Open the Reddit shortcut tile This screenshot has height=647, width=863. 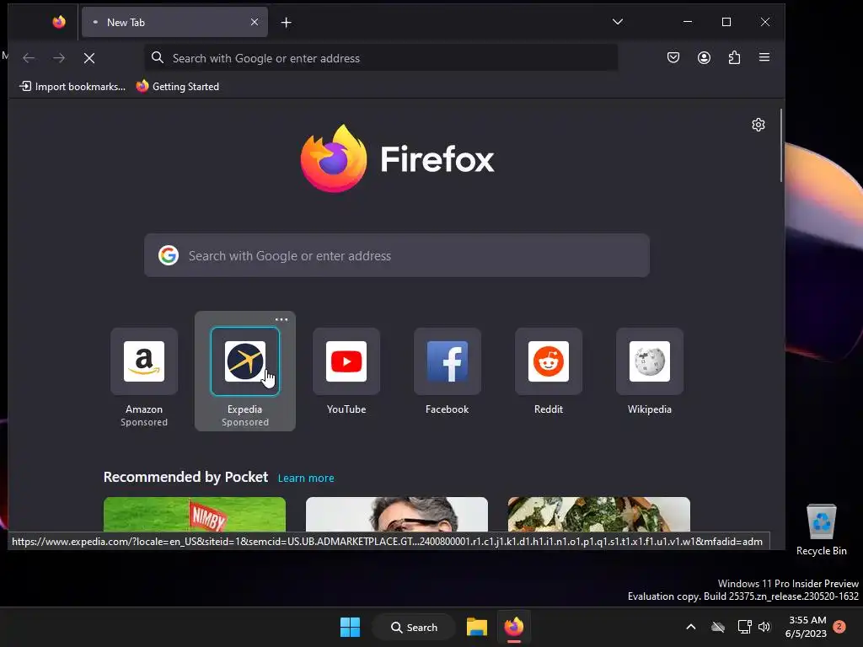click(x=549, y=361)
